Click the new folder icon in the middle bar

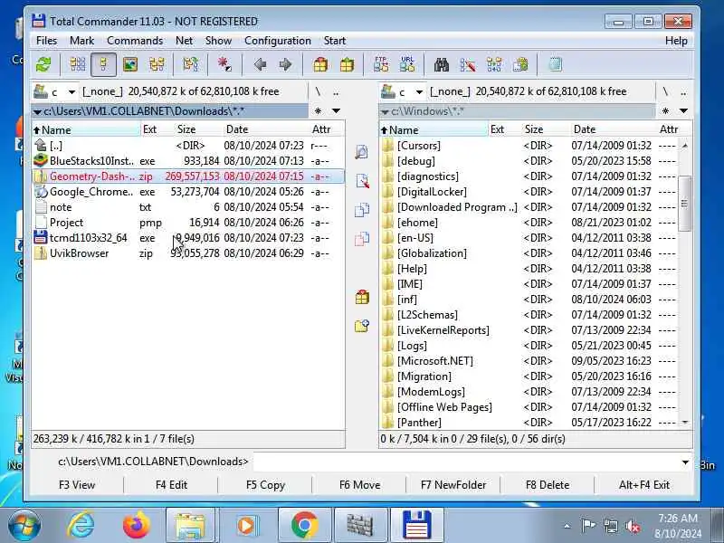362,326
